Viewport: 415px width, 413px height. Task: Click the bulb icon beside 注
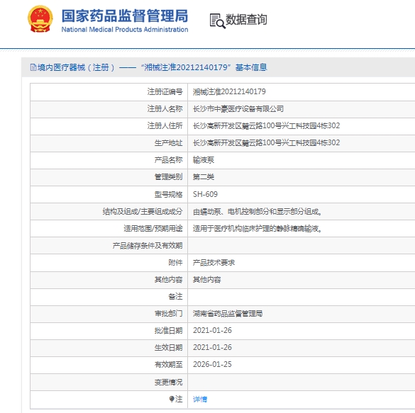pos(172,399)
